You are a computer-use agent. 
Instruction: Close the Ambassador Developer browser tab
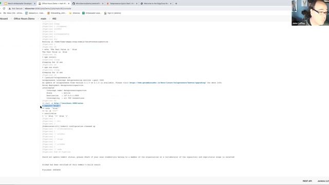[x=34, y=4]
